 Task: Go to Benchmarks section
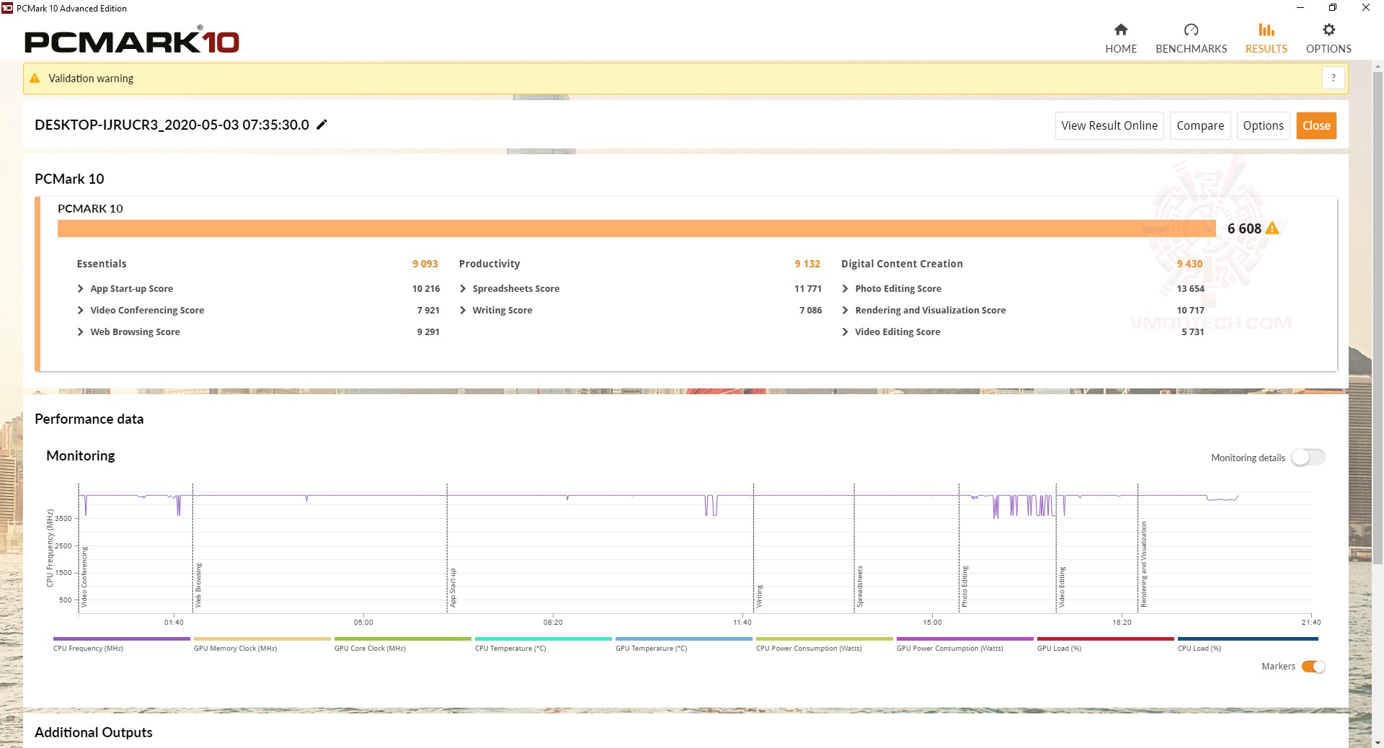pos(1191,39)
